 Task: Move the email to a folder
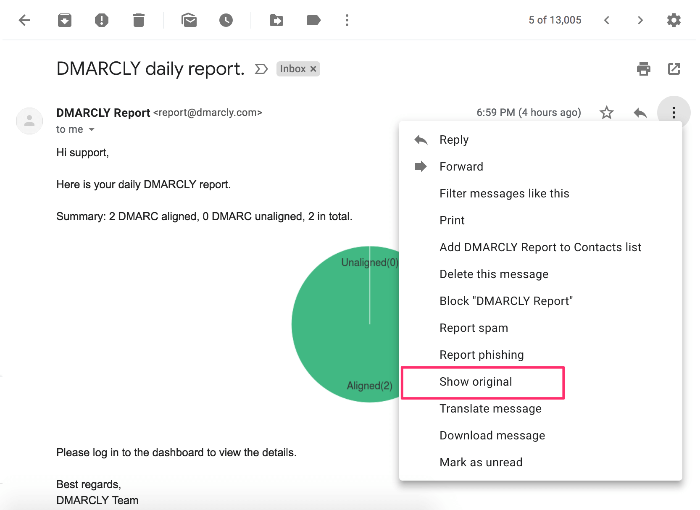[x=276, y=20]
